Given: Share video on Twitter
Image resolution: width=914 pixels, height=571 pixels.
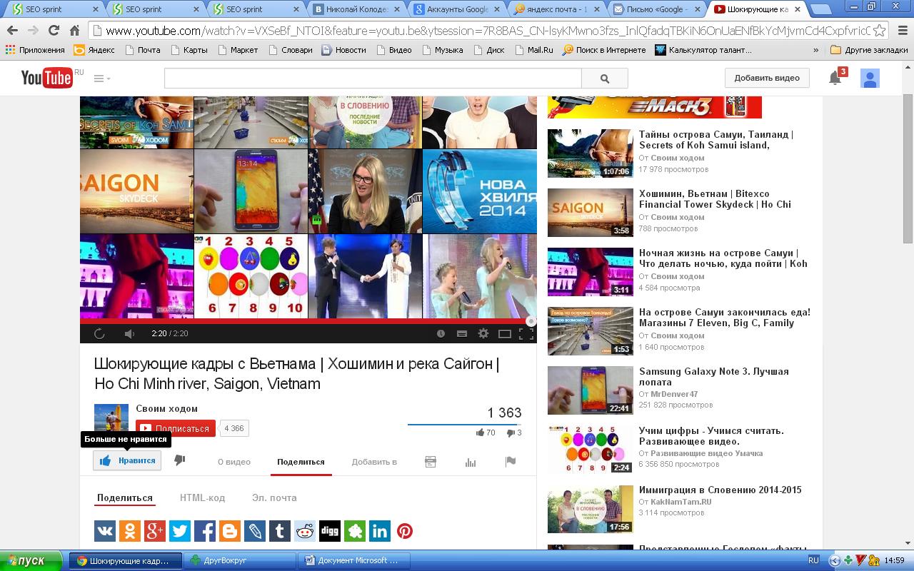Looking at the screenshot, I should (180, 531).
